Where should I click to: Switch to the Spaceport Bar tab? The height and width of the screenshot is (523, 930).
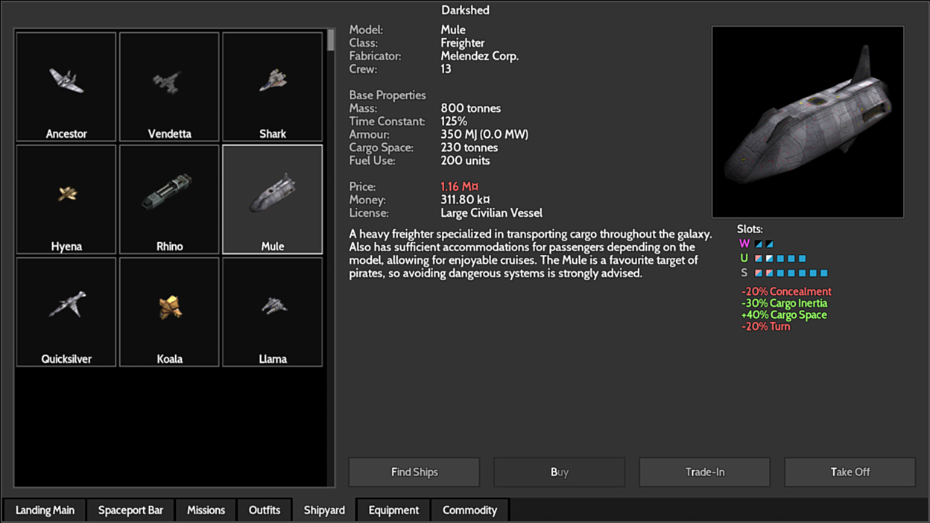pos(130,510)
